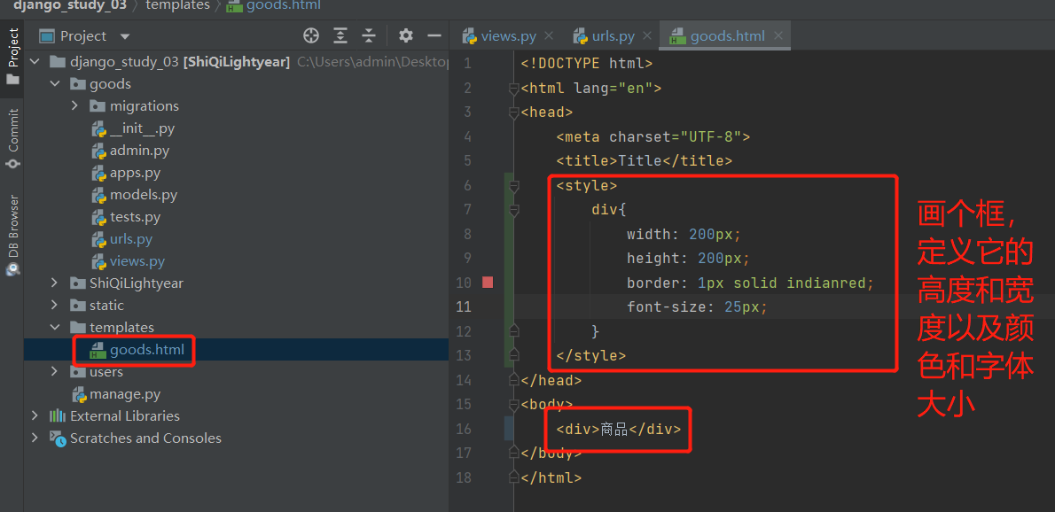Click the HTML file icon on goods.html tab
The image size is (1055, 512).
point(678,36)
